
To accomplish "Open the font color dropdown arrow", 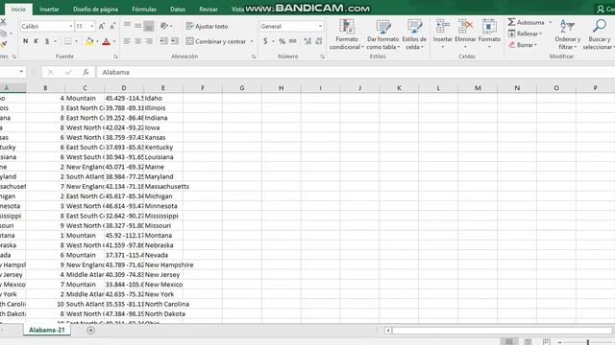I will 114,41.
